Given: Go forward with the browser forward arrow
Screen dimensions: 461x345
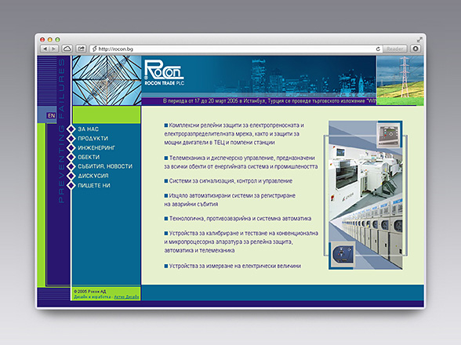Looking at the screenshot, I should [x=54, y=49].
